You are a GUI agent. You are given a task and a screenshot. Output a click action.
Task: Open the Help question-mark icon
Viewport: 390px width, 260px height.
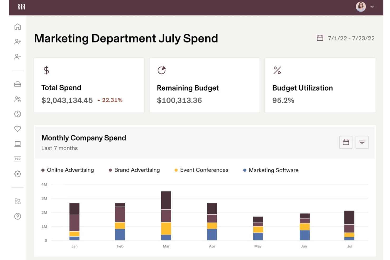(x=17, y=216)
